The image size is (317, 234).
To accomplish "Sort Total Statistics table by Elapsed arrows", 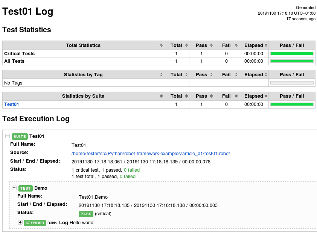I will coord(266,45).
